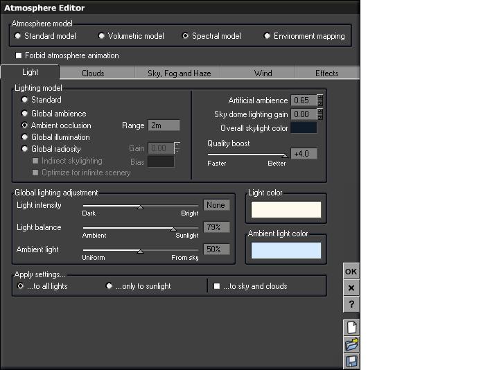Image resolution: width=499 pixels, height=370 pixels.
Task: Click the question mark help button
Action: click(x=351, y=304)
